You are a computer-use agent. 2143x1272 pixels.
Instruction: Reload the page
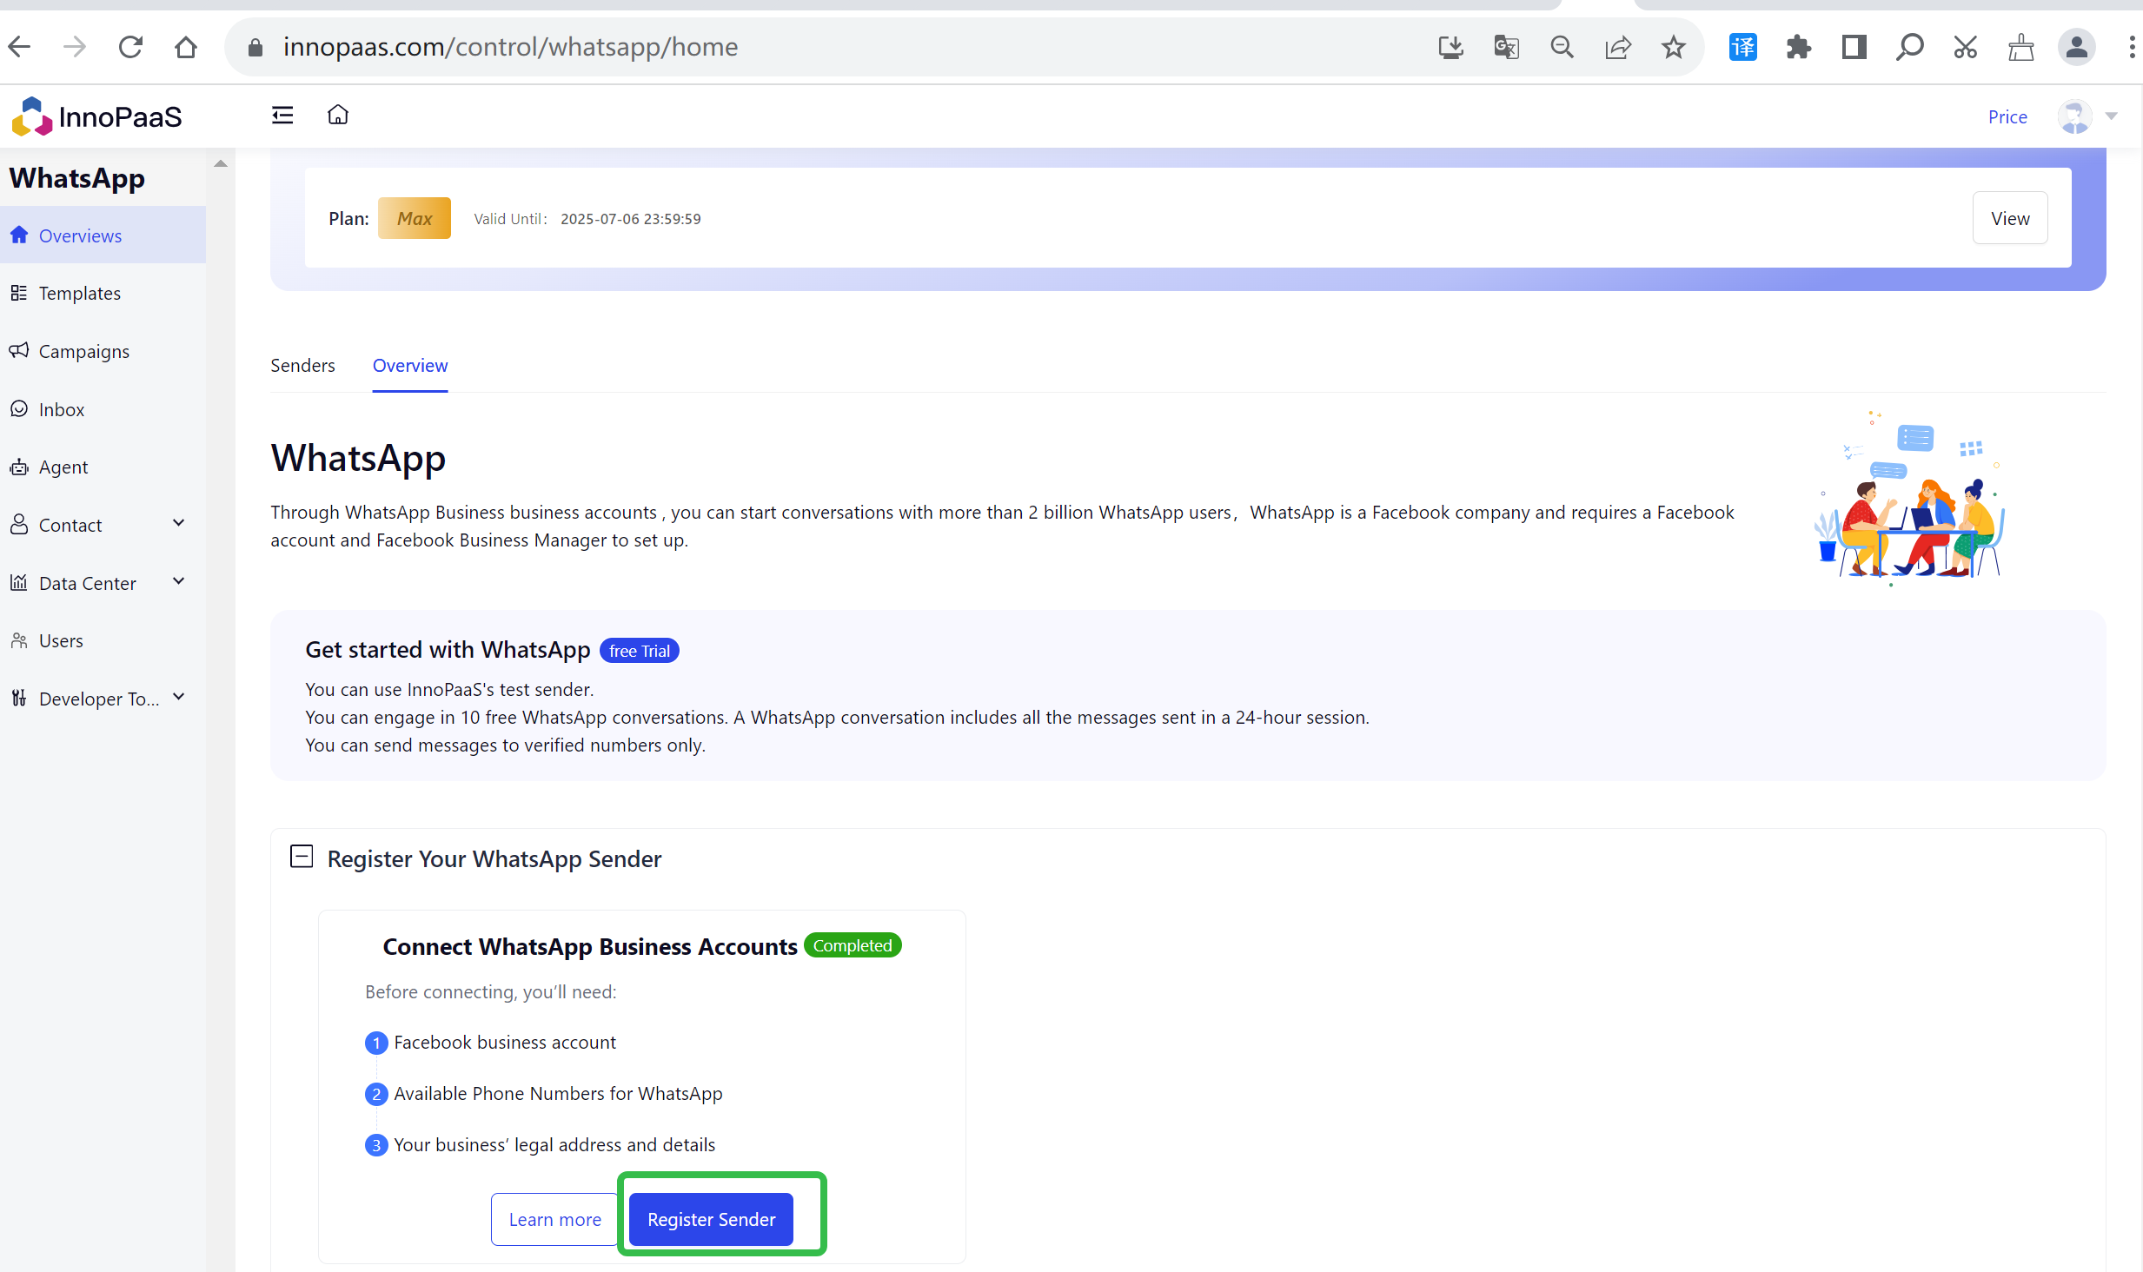pyautogui.click(x=130, y=47)
